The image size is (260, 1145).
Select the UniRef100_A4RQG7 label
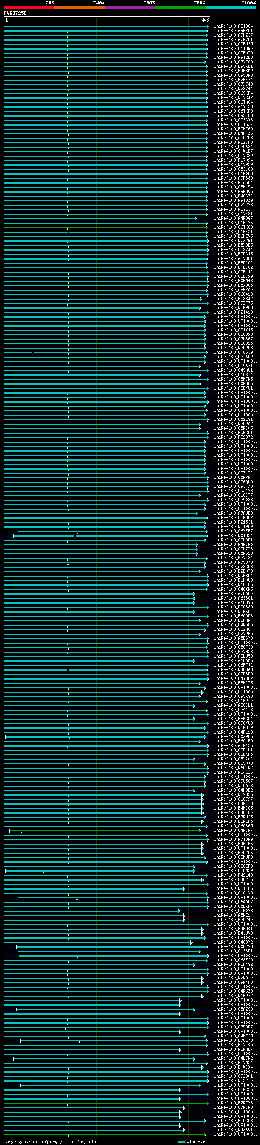click(x=233, y=219)
